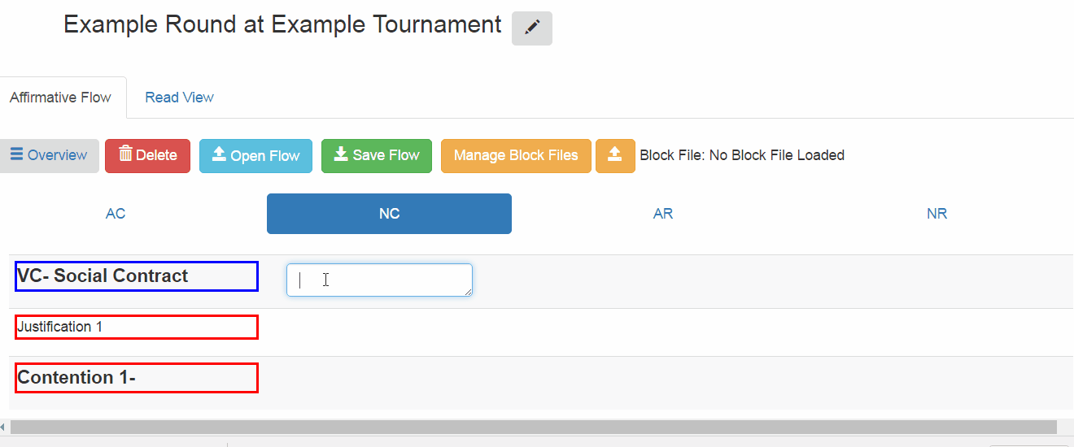Switch to the NR speech column
This screenshot has height=447, width=1074.
tap(936, 214)
